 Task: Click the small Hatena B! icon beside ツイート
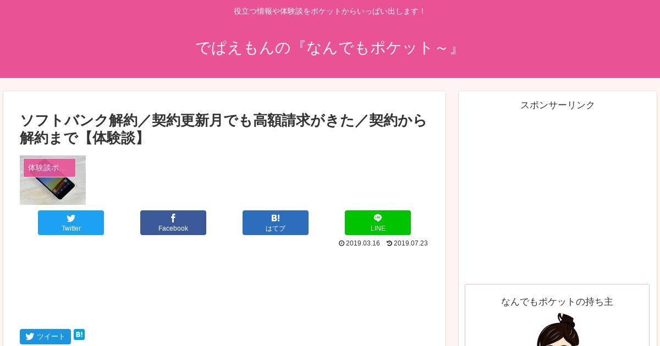coord(79,334)
